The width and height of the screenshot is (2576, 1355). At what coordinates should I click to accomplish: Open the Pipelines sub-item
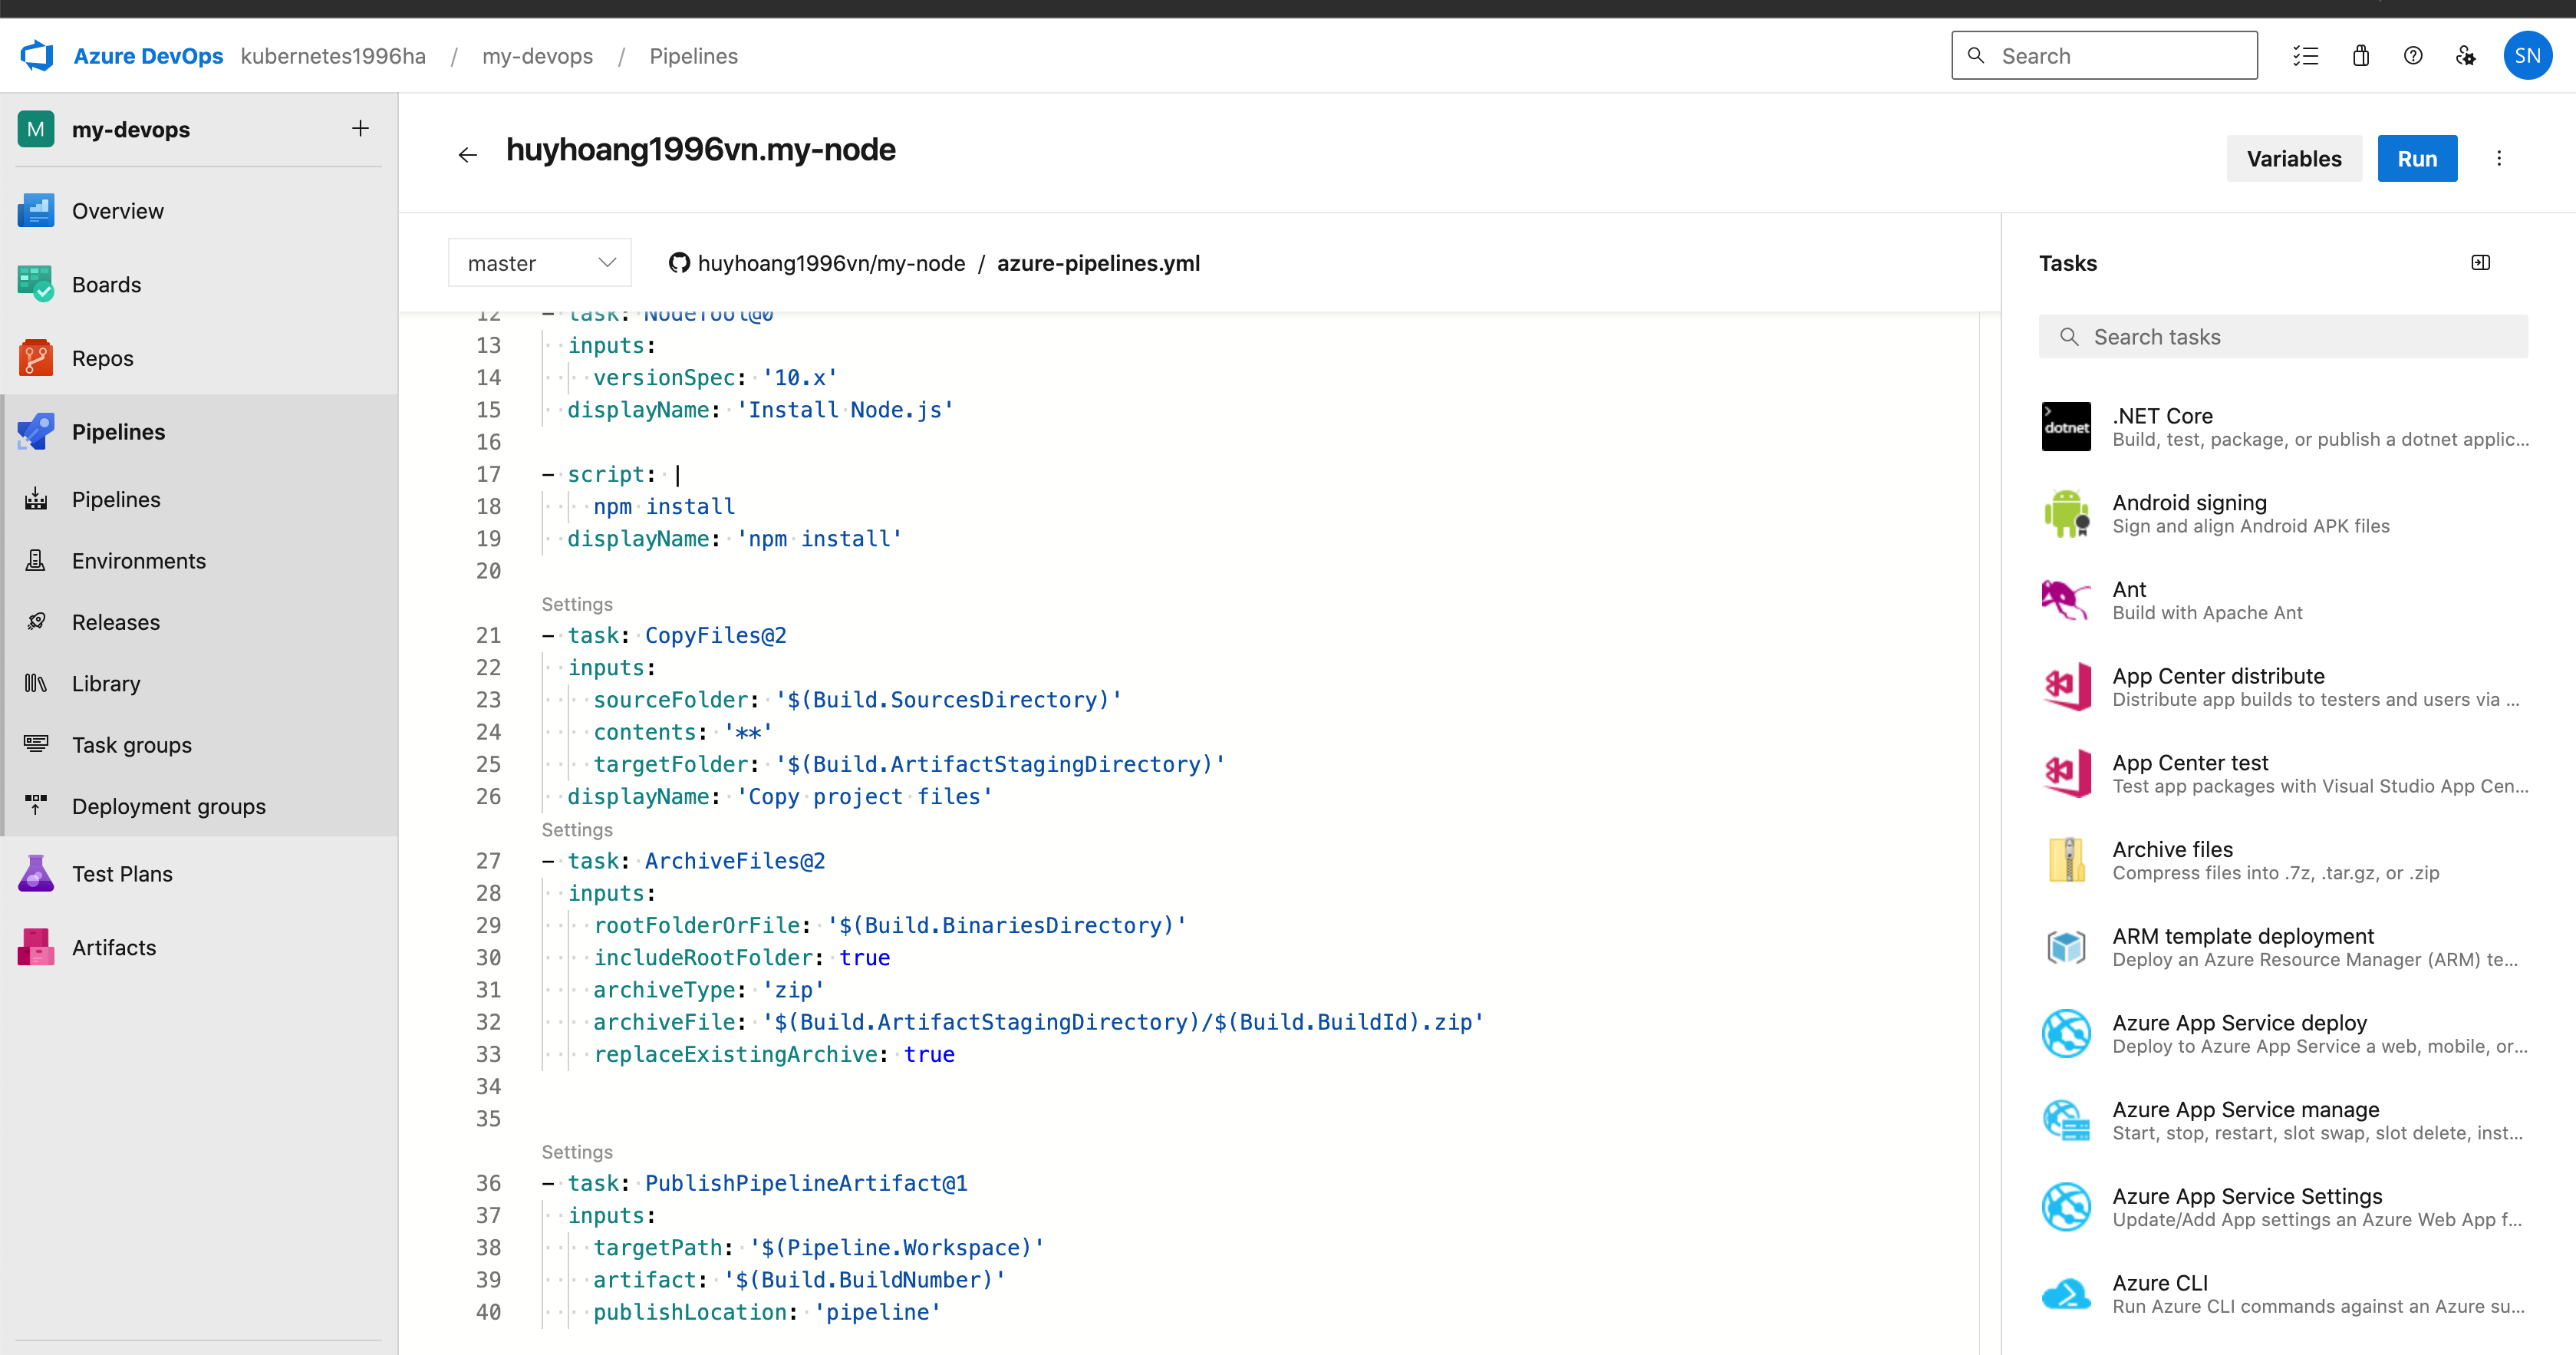(199, 499)
